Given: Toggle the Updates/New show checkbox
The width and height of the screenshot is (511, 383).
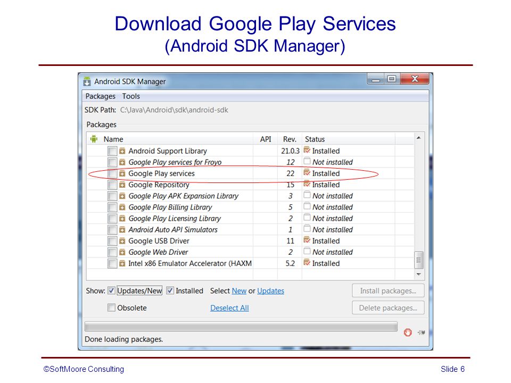Looking at the screenshot, I should click(x=111, y=290).
